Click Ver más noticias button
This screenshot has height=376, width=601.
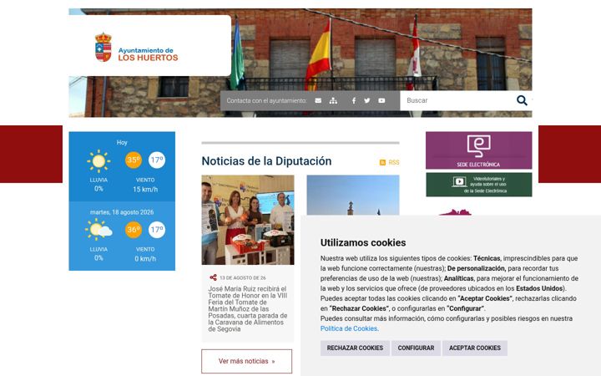click(x=246, y=361)
